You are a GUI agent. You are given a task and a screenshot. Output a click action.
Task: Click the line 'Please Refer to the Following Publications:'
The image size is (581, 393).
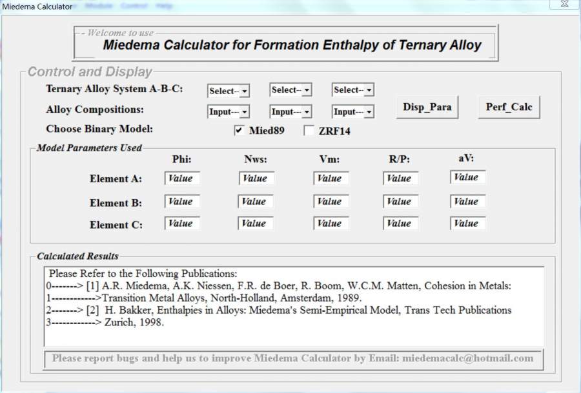pos(143,274)
